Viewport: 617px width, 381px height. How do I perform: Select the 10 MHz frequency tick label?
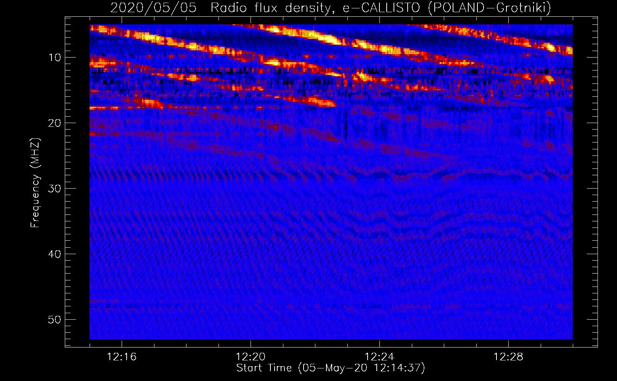pos(55,58)
